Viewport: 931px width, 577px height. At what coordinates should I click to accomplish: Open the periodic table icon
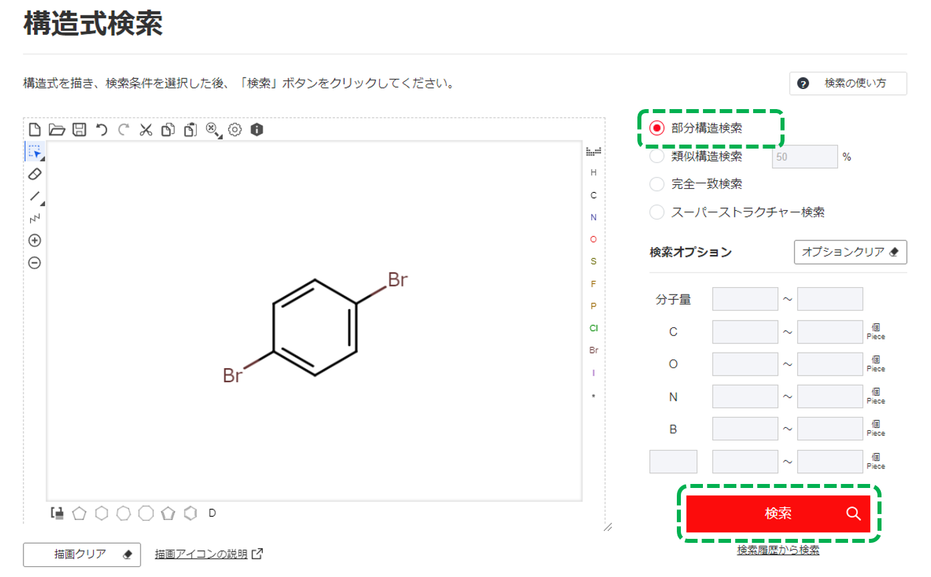[x=593, y=151]
